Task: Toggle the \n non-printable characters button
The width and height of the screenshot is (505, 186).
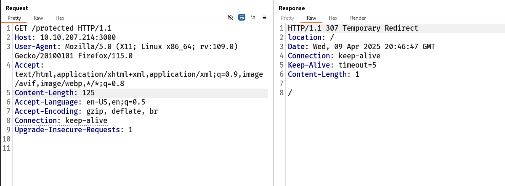Action: coord(253,18)
